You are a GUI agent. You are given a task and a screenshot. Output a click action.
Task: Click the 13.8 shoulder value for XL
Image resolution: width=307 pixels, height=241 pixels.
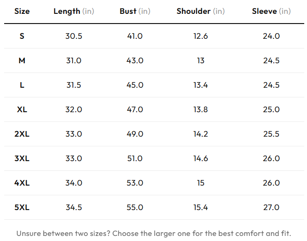point(200,109)
